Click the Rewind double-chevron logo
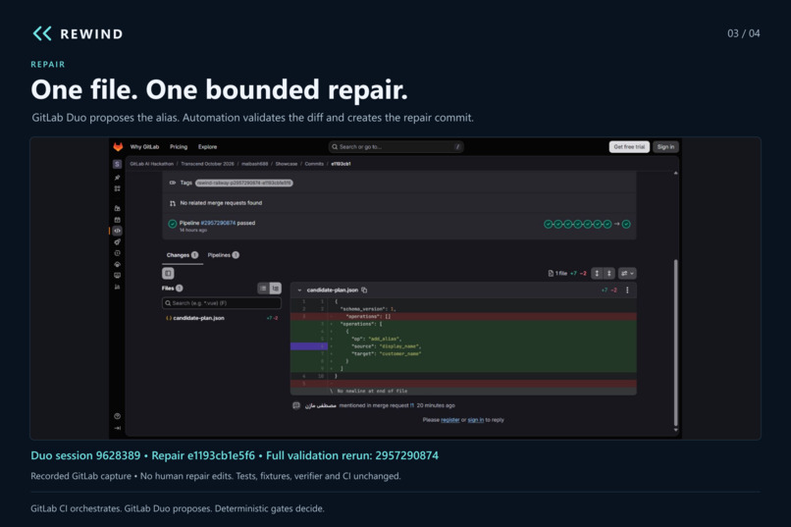Viewport: 791px width, 527px height. coord(42,33)
